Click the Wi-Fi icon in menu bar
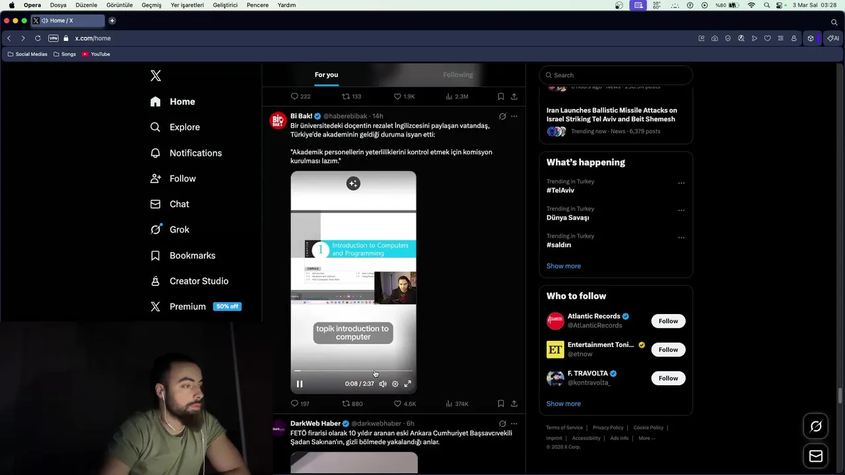845x475 pixels. pyautogui.click(x=751, y=5)
